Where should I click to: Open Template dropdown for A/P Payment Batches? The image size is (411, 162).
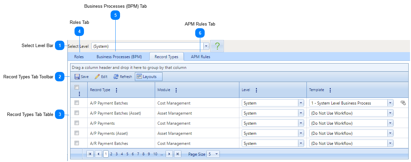point(390,103)
